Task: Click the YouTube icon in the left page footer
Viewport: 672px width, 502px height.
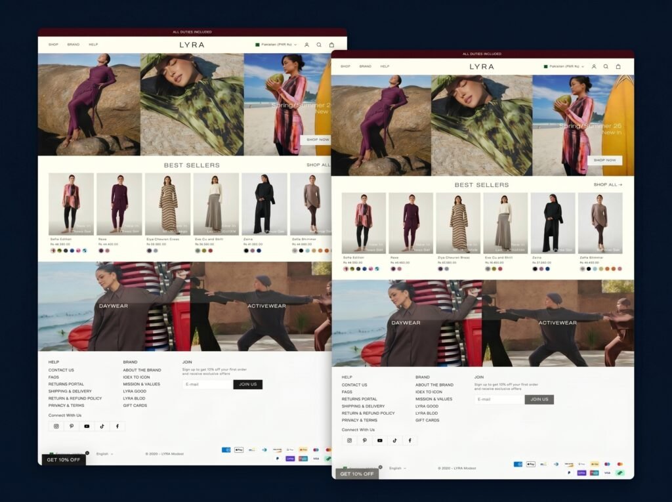Action: click(87, 426)
